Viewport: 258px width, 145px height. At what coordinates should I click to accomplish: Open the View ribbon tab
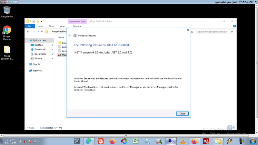click(62, 26)
